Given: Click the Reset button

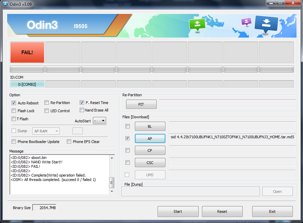Looking at the screenshot, I should (222, 211).
